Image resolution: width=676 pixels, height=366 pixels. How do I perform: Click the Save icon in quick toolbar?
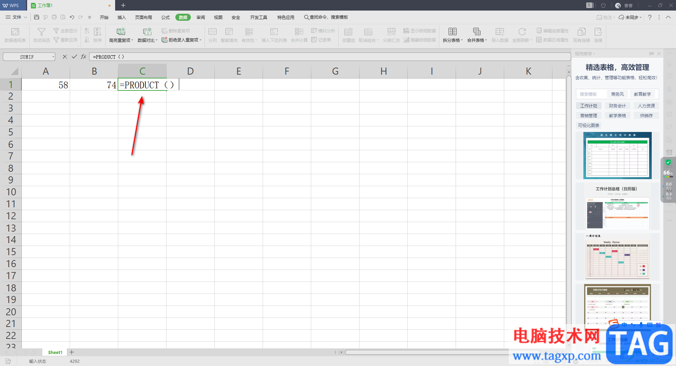click(x=37, y=17)
